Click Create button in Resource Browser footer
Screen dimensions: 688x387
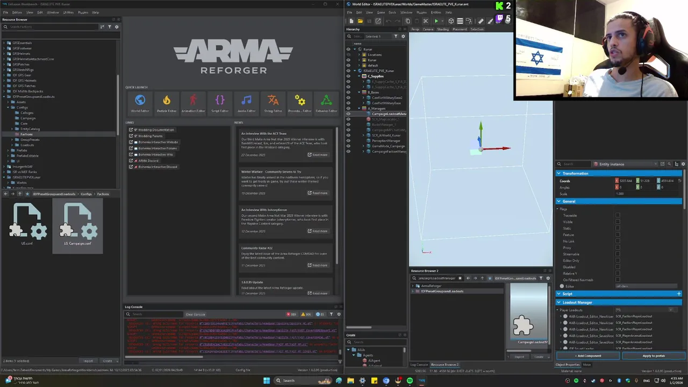[x=107, y=361]
